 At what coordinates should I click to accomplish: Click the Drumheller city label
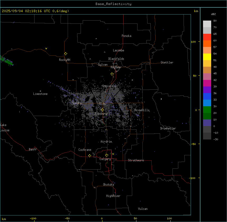tap(168, 128)
